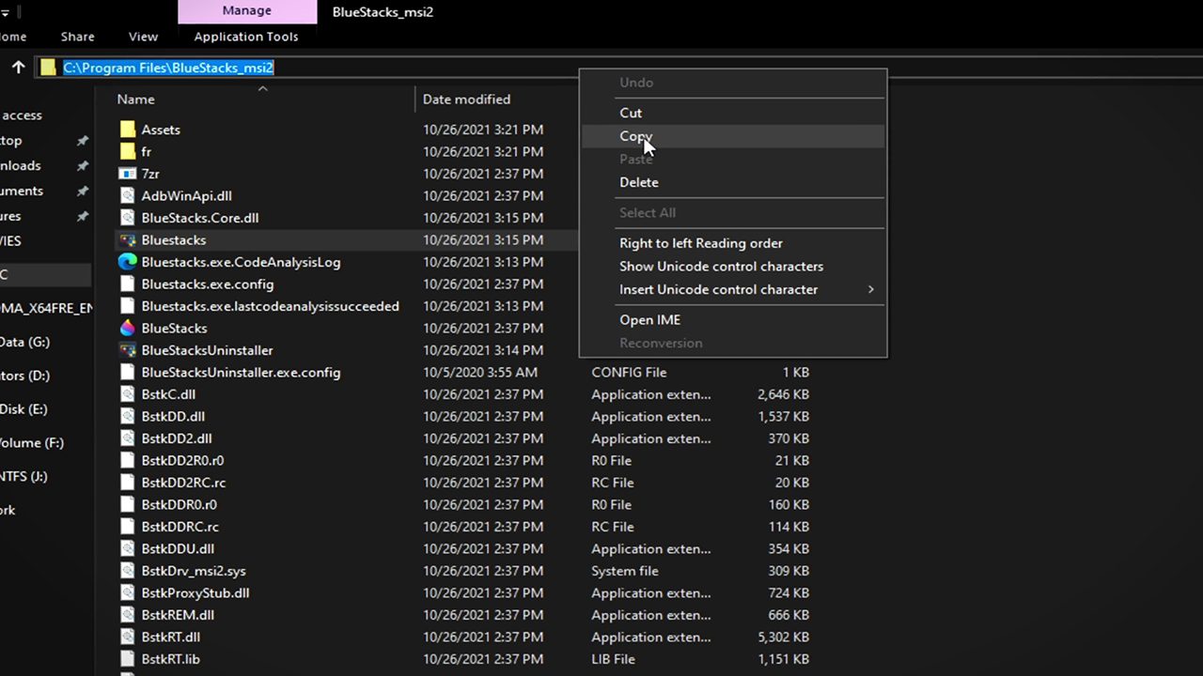Select the BstkRT.lib file icon
1203x676 pixels.
click(x=128, y=659)
